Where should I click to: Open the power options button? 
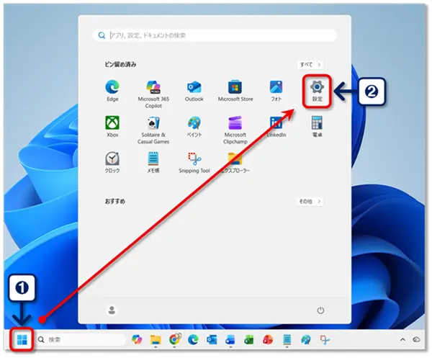pyautogui.click(x=320, y=310)
